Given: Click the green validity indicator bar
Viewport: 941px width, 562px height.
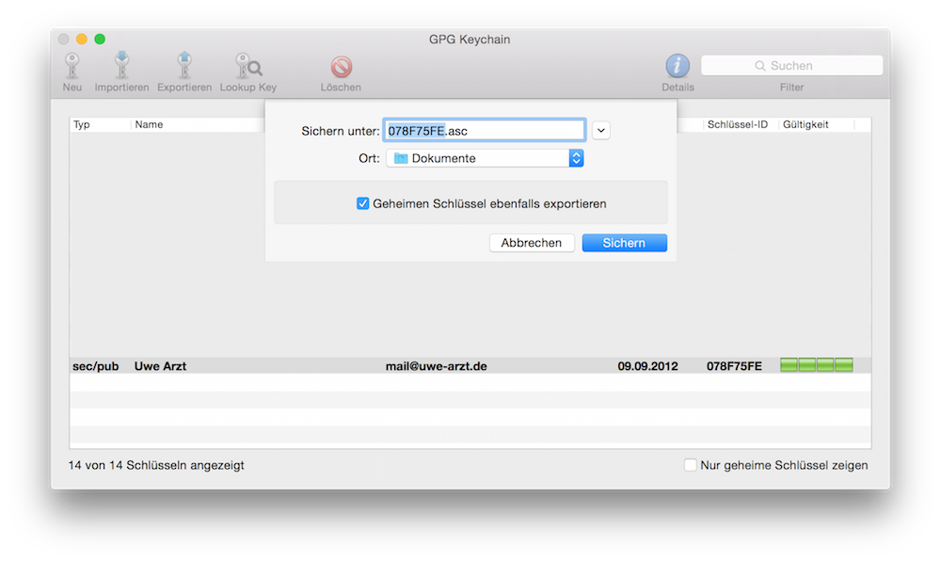Looking at the screenshot, I should [x=816, y=365].
